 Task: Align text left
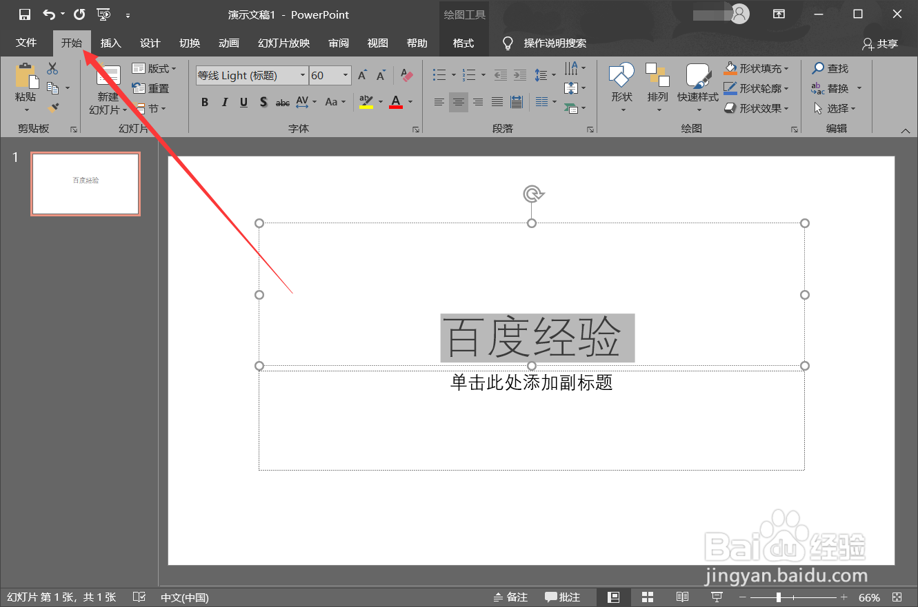point(439,102)
